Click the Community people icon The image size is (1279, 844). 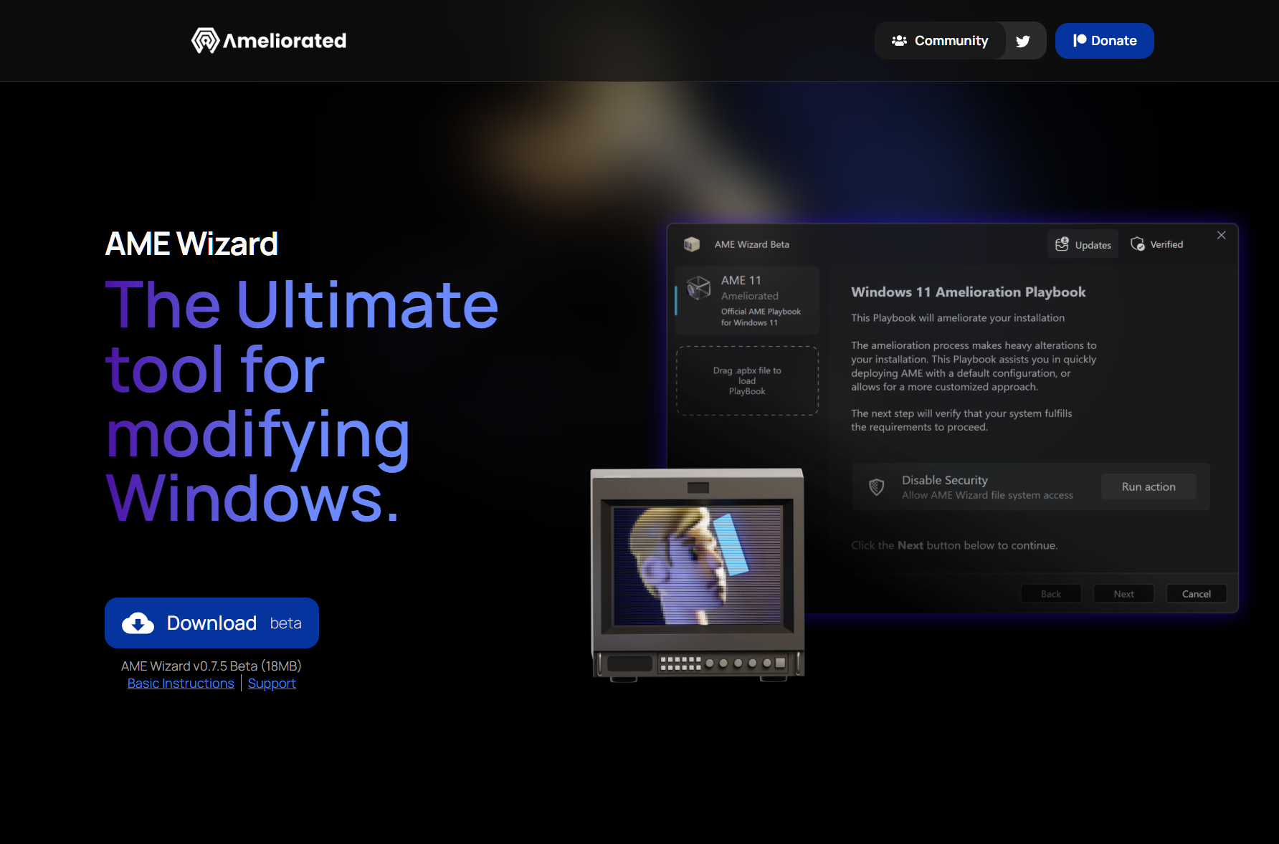point(899,41)
